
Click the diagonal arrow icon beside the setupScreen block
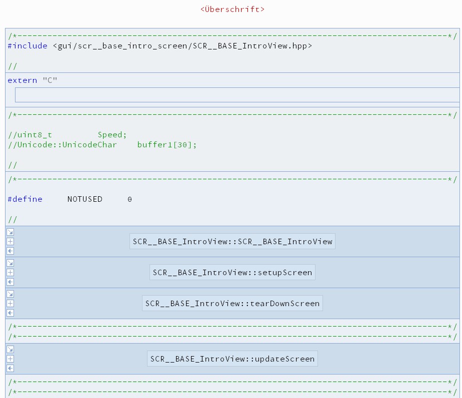(x=10, y=263)
